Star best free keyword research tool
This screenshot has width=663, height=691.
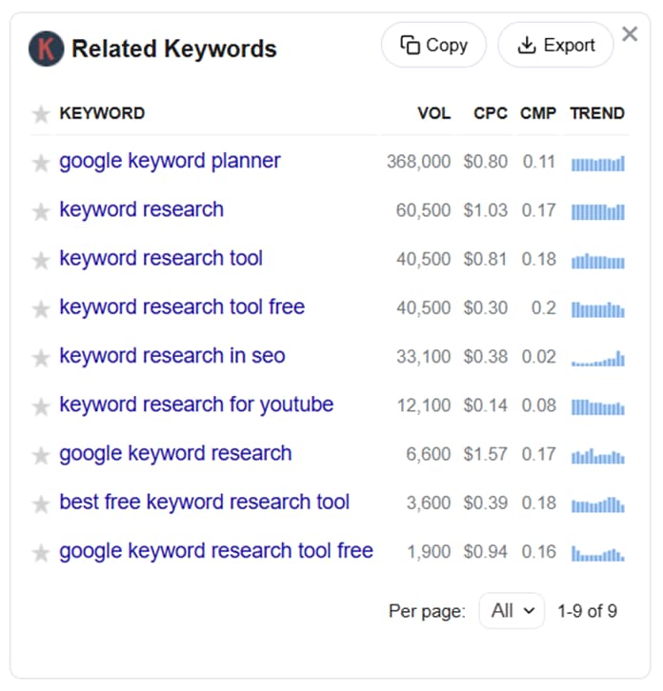point(41,504)
